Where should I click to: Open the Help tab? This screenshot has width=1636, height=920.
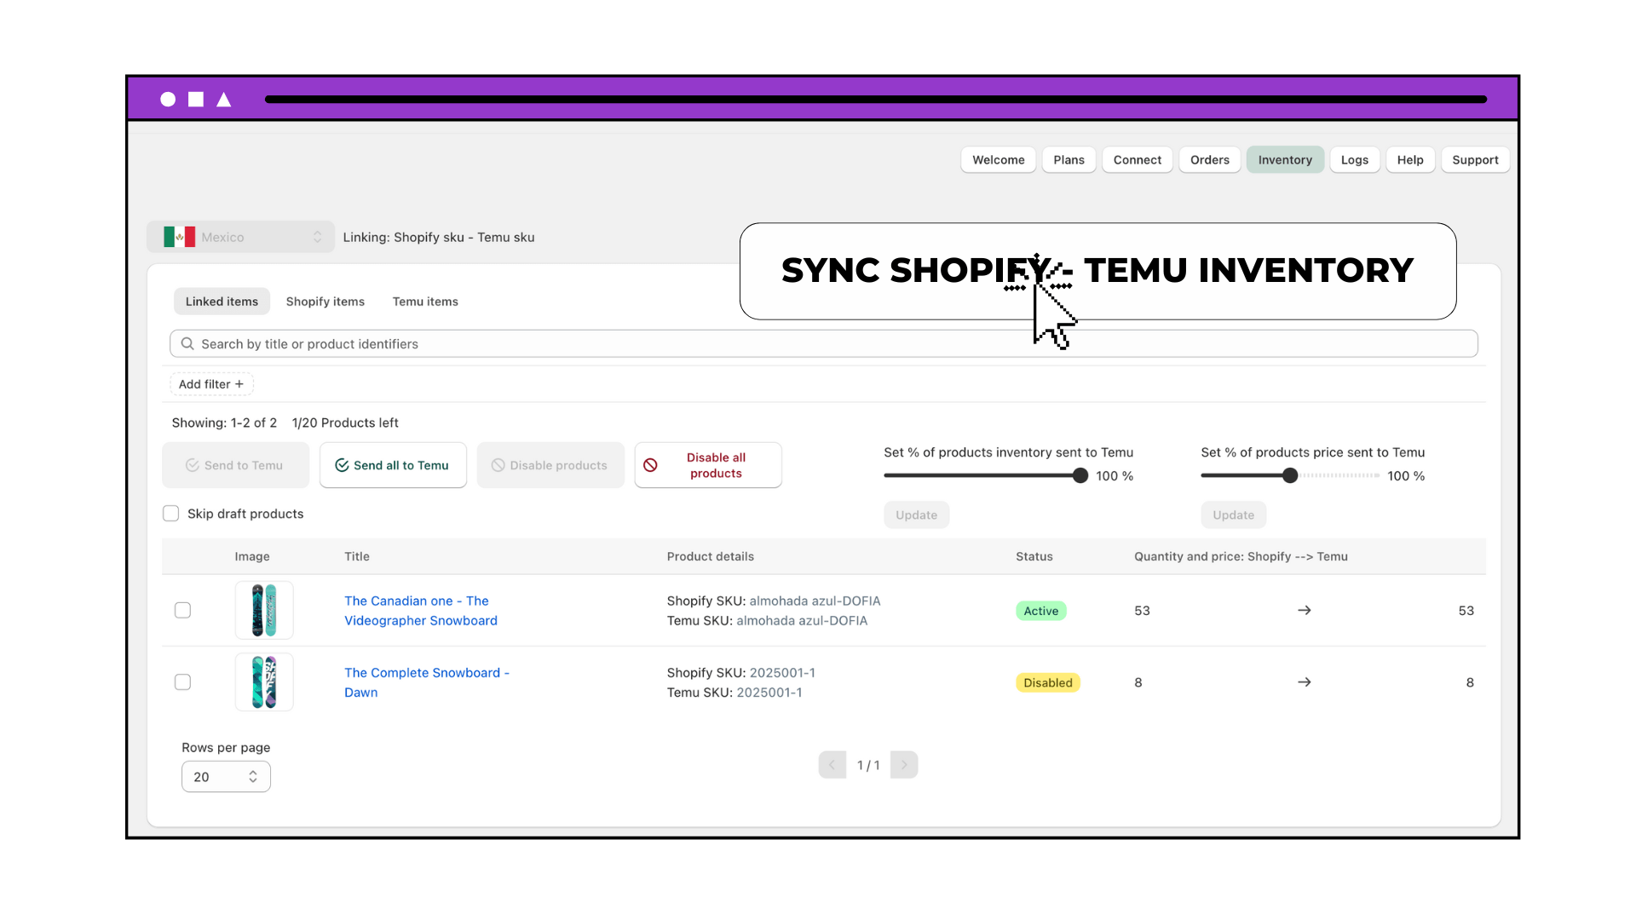click(x=1410, y=160)
